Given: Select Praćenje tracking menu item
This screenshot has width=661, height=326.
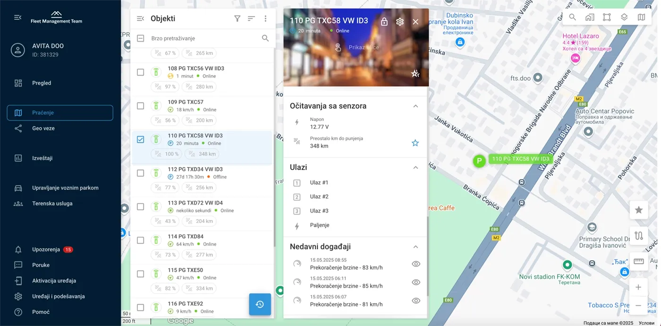Looking at the screenshot, I should coord(60,113).
